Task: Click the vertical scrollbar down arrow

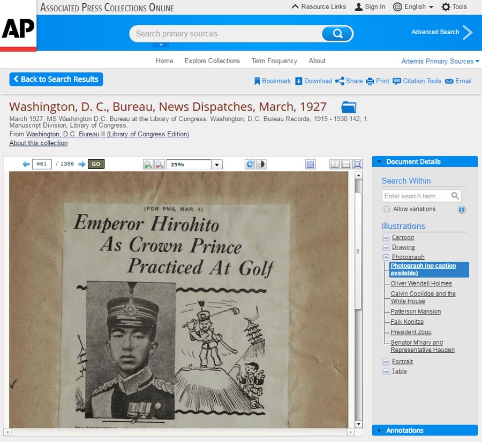Action: [x=358, y=424]
